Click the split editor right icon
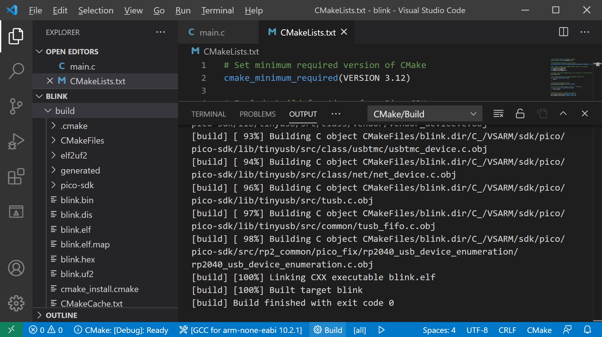Screen dimensions: 602x337 563,32
